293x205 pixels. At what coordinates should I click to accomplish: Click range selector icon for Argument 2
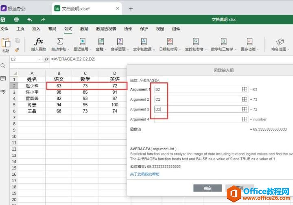pos(245,99)
